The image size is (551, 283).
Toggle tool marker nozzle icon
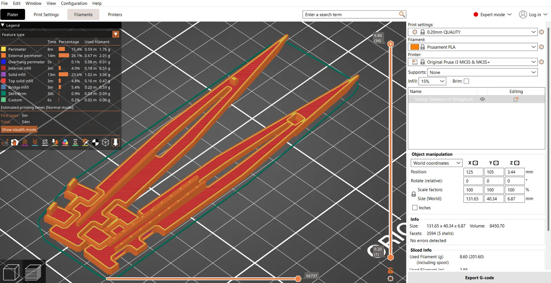115,142
